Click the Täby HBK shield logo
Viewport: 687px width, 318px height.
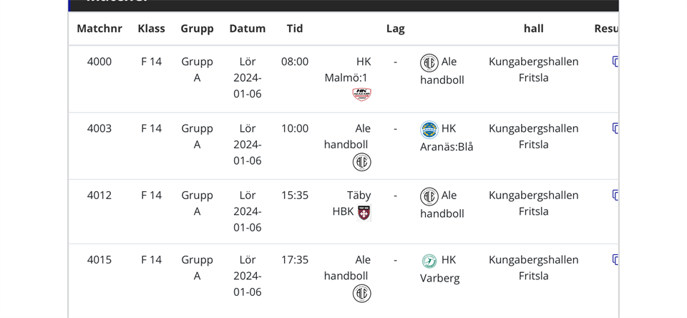click(364, 212)
